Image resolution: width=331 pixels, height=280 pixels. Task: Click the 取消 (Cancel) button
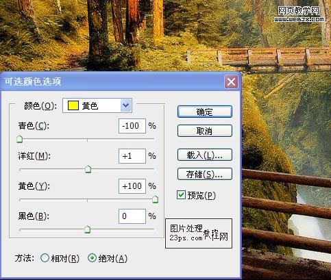click(205, 131)
